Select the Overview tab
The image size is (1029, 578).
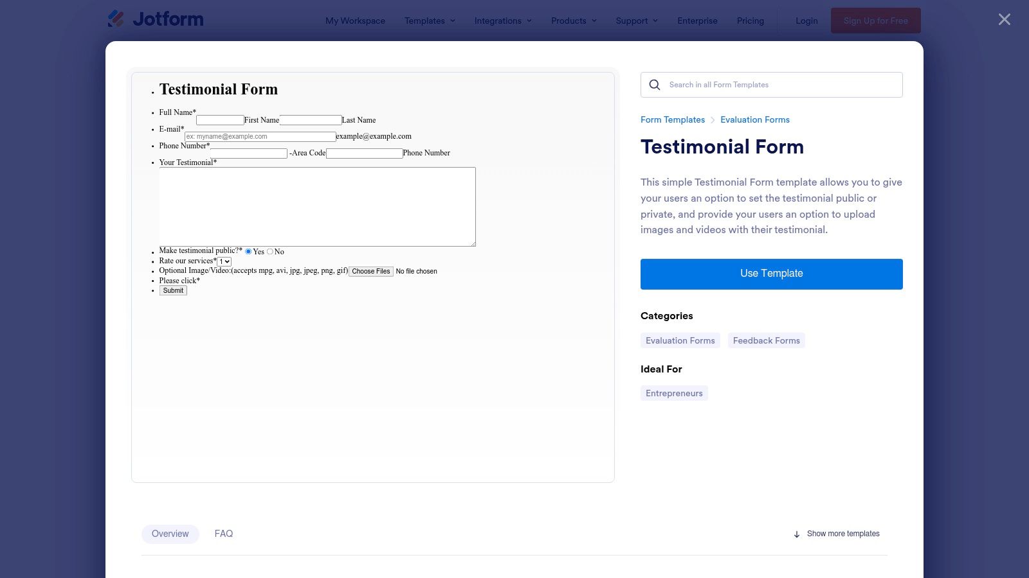(x=170, y=534)
